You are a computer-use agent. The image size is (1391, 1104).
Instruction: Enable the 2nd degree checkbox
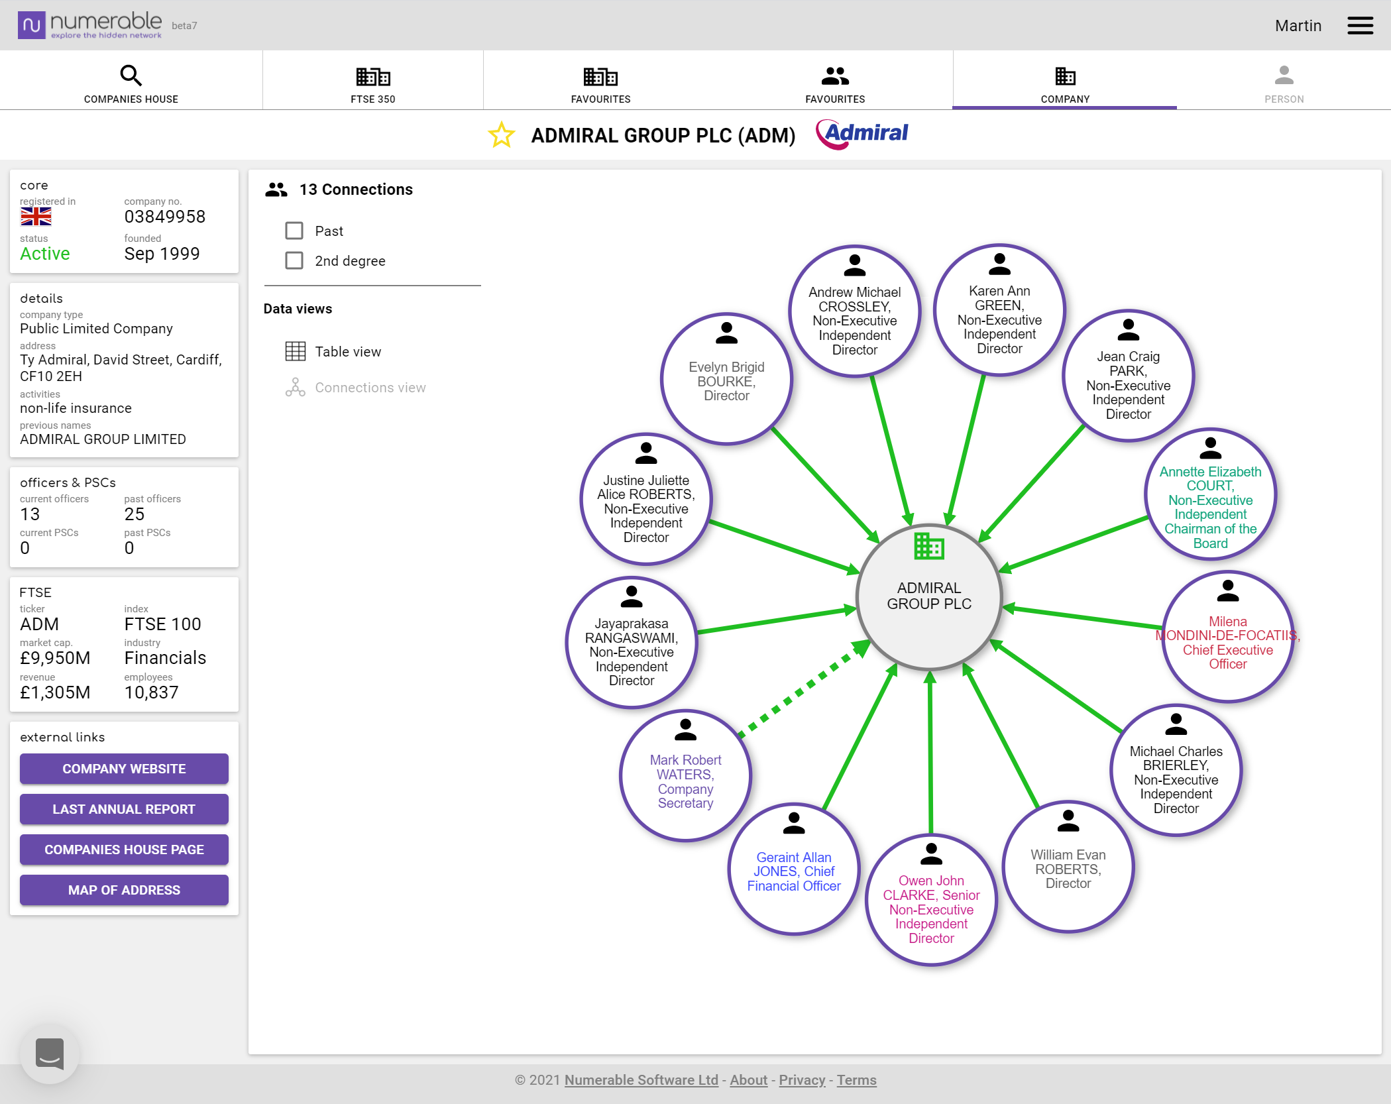pos(294,260)
